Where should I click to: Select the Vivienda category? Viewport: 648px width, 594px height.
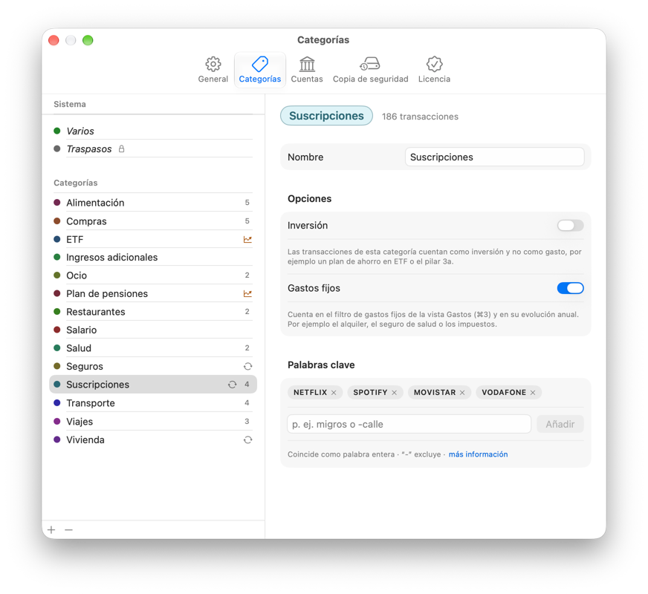click(153, 440)
